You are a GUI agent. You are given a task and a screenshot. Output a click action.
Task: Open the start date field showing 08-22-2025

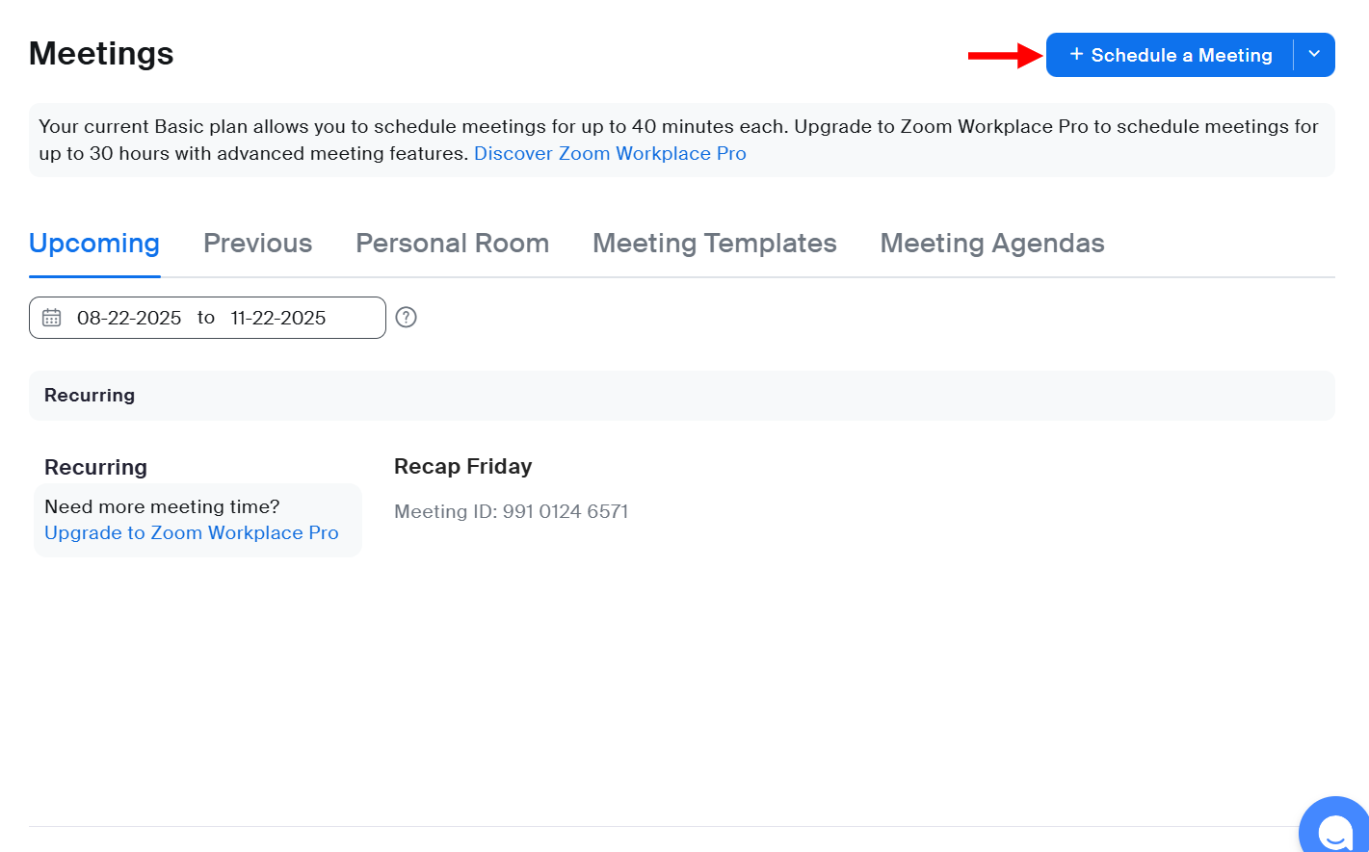(x=129, y=317)
